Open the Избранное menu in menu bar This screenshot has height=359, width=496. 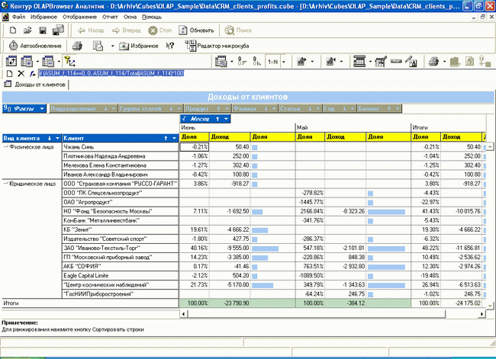point(43,17)
